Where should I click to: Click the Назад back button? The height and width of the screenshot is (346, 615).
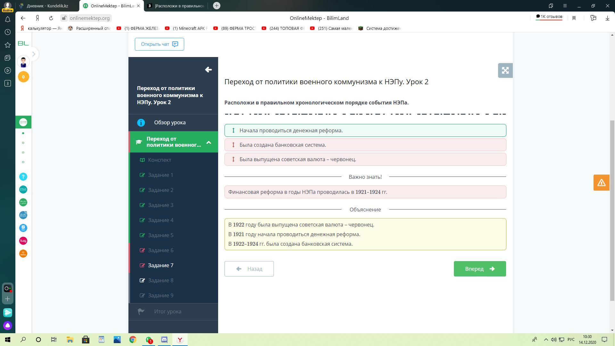coord(249,269)
